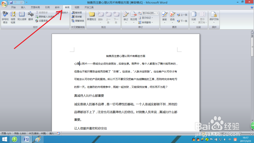Switch to the 开发工具 tab
The height and width of the screenshot is (143, 254).
click(x=89, y=7)
